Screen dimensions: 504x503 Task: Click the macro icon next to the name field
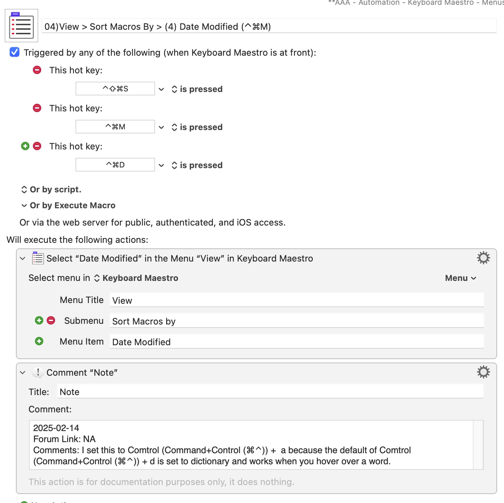[x=21, y=26]
